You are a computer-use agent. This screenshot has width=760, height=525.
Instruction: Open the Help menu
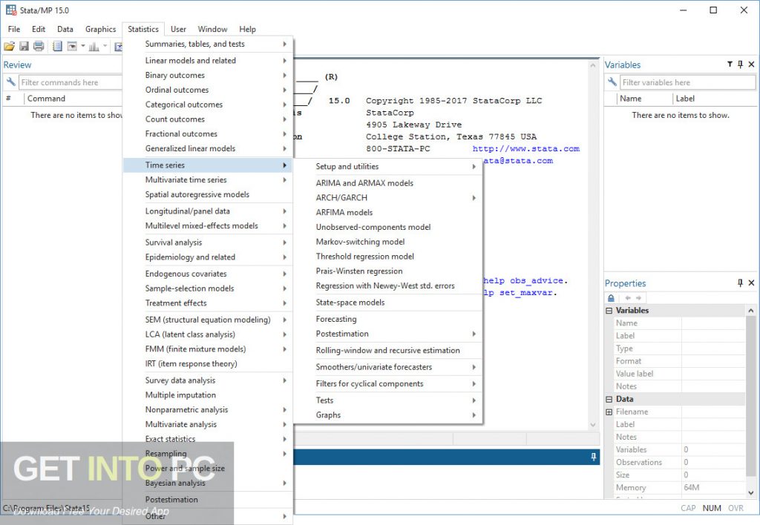pyautogui.click(x=247, y=29)
